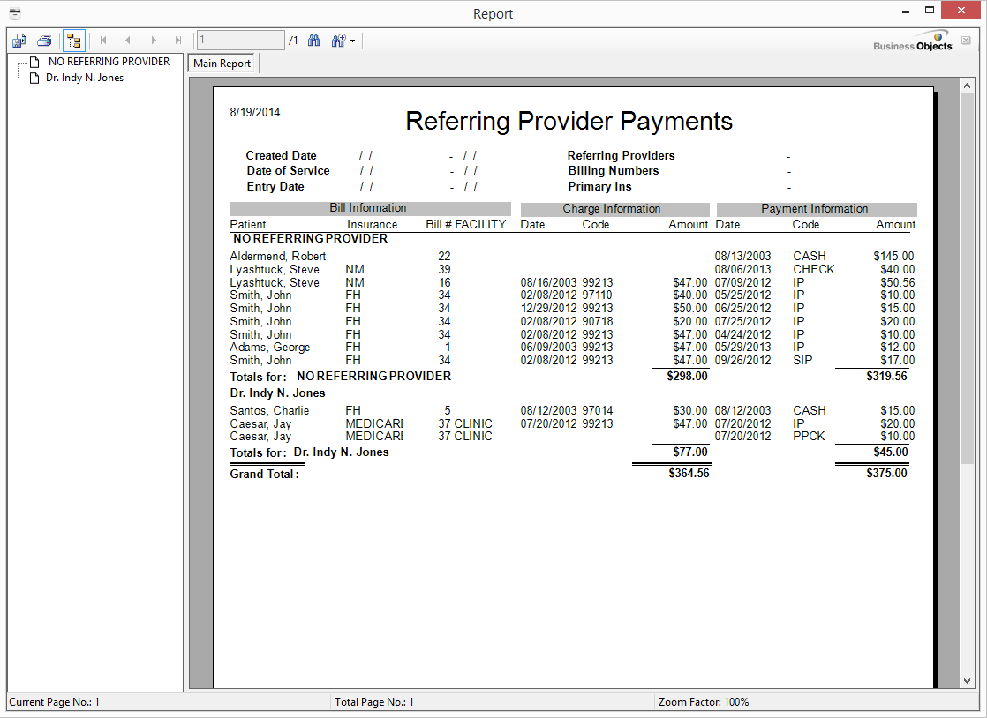
Task: Click the Dr. Indy N. Jones group heading in report
Action: click(x=277, y=393)
